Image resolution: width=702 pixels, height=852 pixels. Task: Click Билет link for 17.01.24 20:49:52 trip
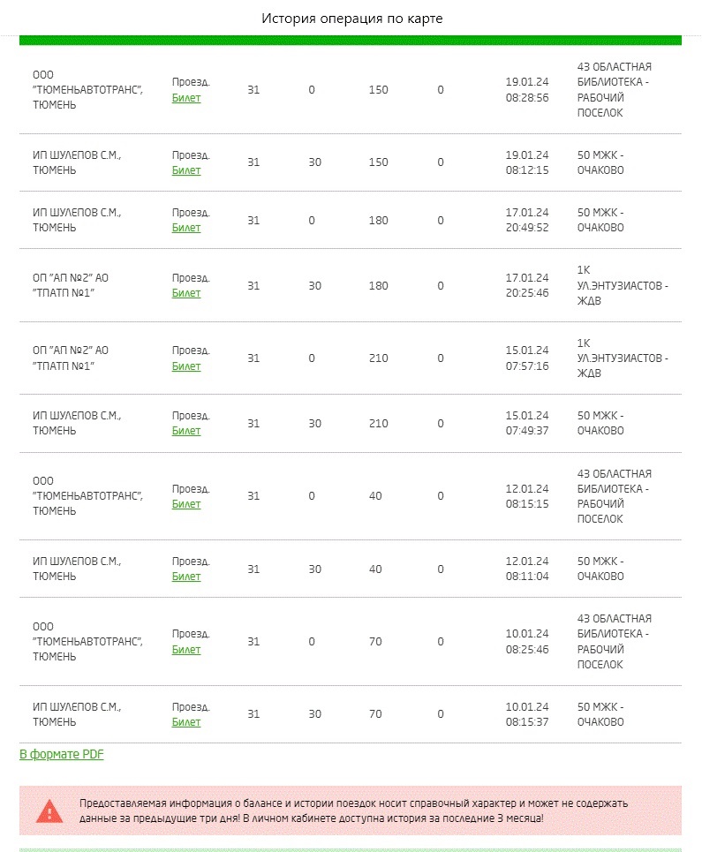(186, 228)
